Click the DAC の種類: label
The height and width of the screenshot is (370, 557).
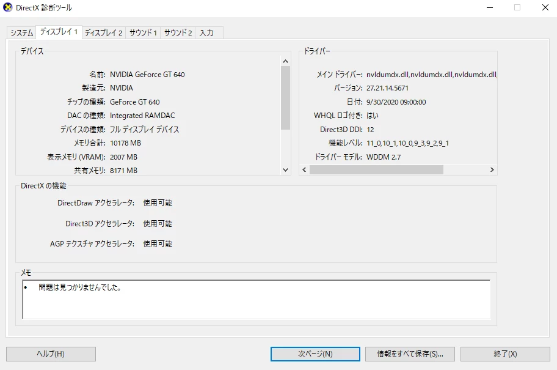(86, 116)
